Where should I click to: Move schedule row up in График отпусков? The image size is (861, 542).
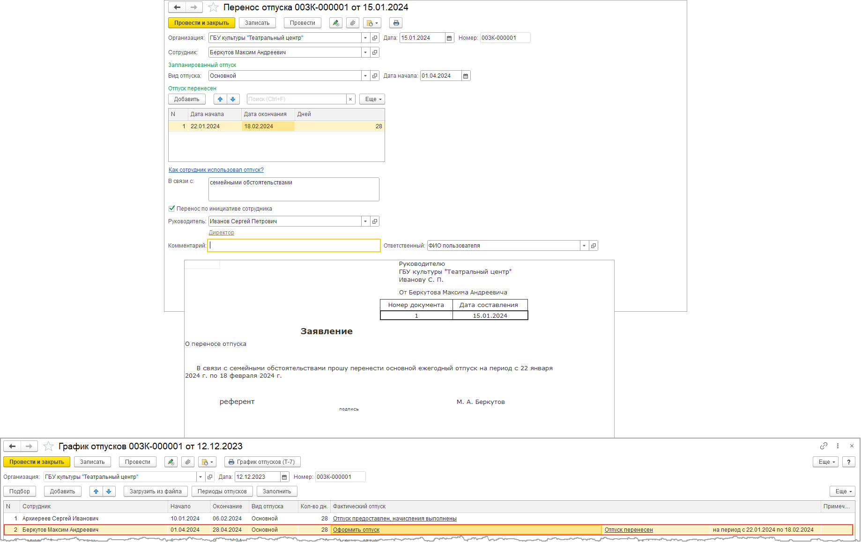(x=96, y=491)
